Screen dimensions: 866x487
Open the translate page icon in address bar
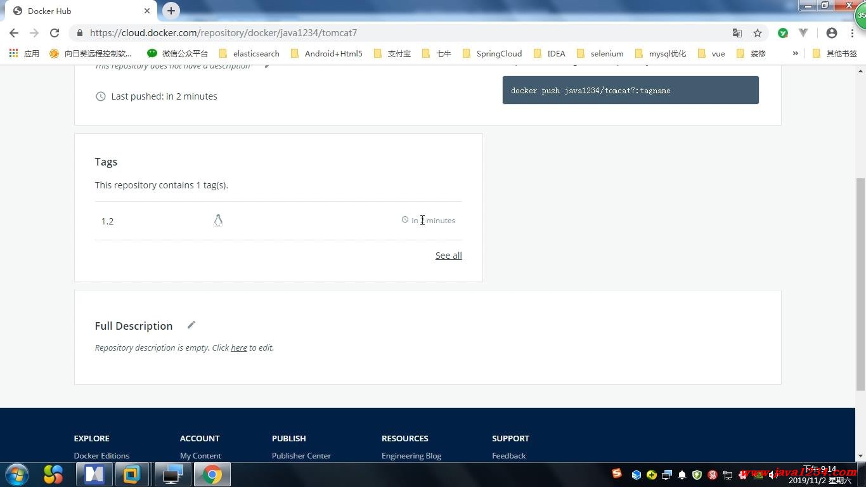click(x=737, y=33)
